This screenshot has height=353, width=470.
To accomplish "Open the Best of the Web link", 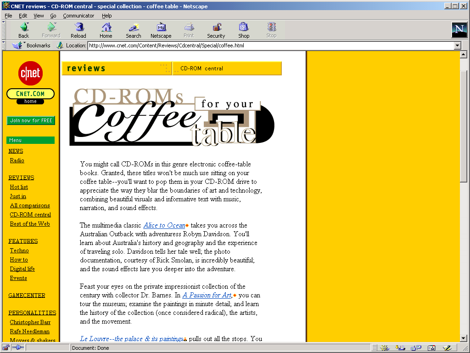I will pos(30,224).
